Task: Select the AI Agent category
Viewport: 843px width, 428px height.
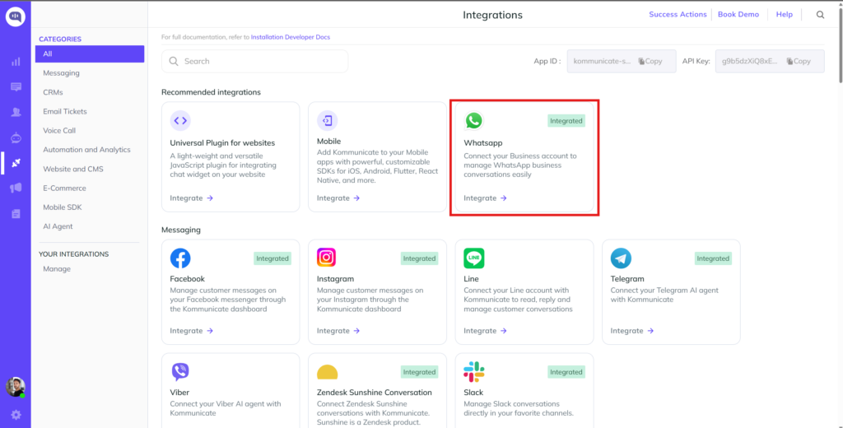Action: pos(58,226)
